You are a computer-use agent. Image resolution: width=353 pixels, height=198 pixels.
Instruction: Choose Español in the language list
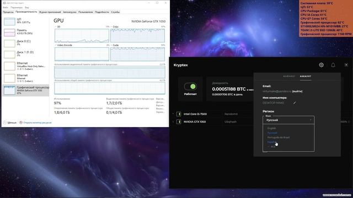(x=271, y=142)
